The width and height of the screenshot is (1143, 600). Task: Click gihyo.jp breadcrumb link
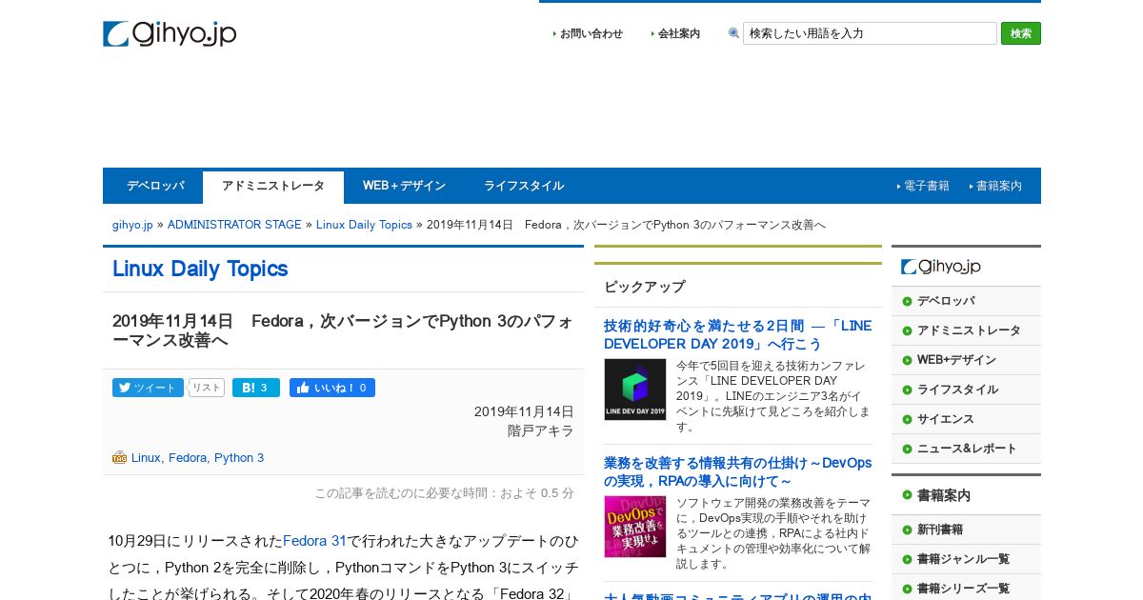tap(132, 225)
